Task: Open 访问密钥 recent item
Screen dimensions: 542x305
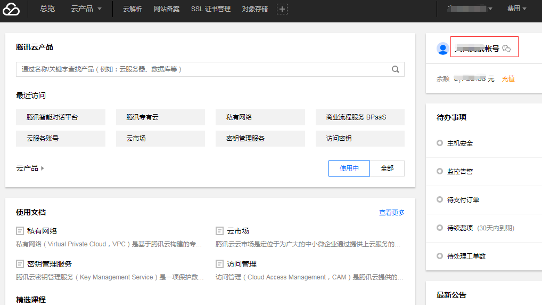Action: pos(360,139)
